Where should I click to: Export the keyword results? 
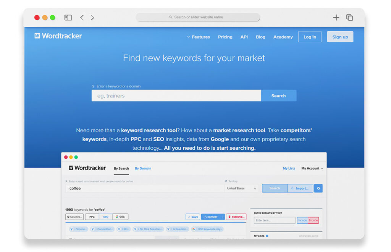211,217
